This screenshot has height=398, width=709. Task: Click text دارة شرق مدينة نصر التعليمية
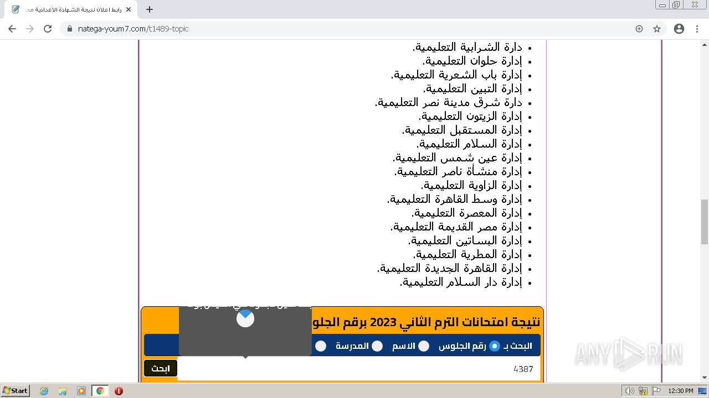tap(449, 102)
